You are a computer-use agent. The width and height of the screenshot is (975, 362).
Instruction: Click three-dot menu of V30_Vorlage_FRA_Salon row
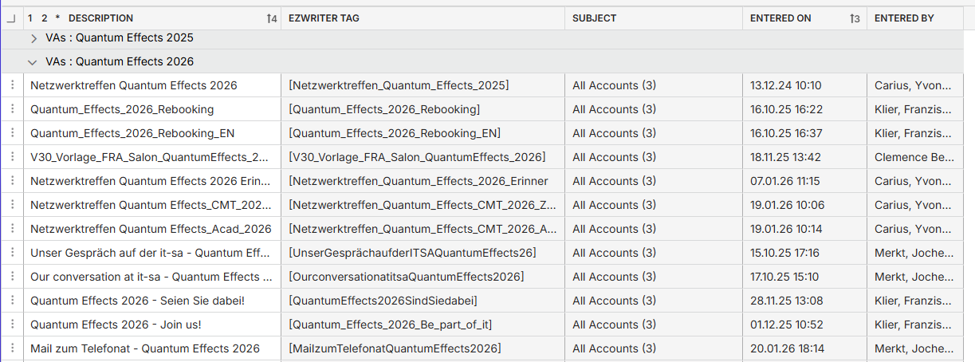(12, 157)
